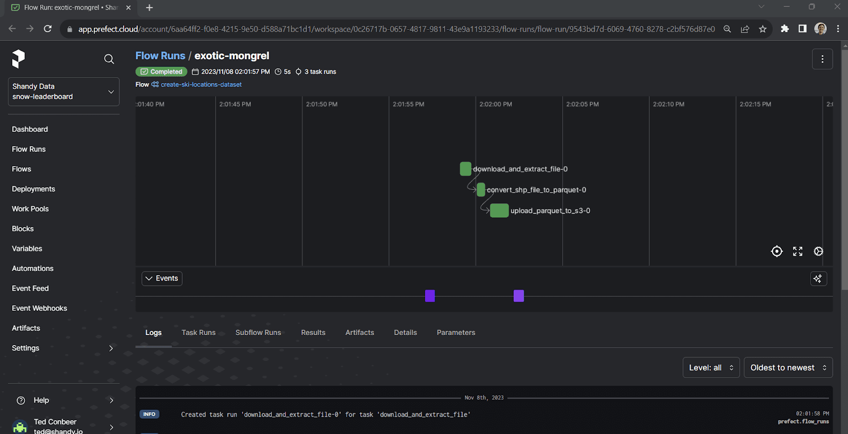The width and height of the screenshot is (848, 434).
Task: Open the sidebar search icon
Action: pyautogui.click(x=109, y=59)
